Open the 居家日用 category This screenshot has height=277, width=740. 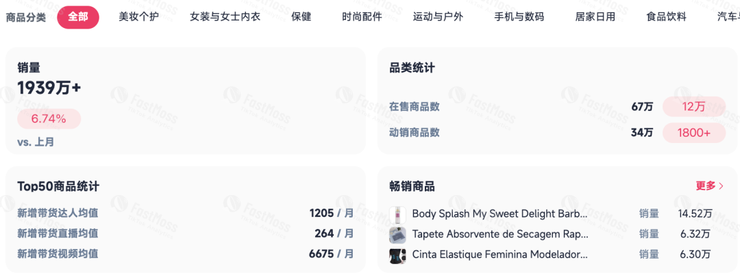point(595,16)
